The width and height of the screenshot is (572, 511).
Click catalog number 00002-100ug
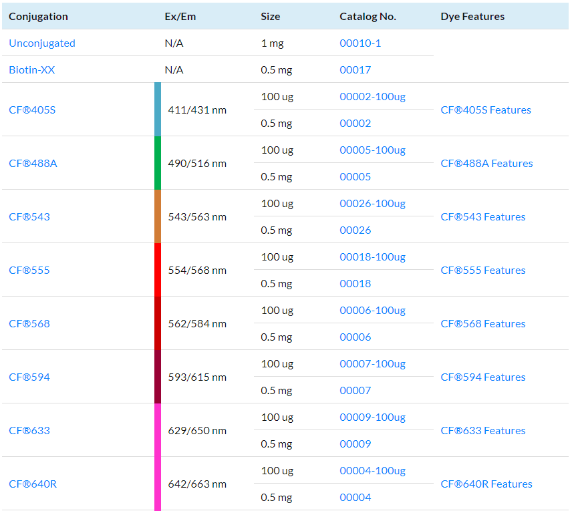pos(372,97)
